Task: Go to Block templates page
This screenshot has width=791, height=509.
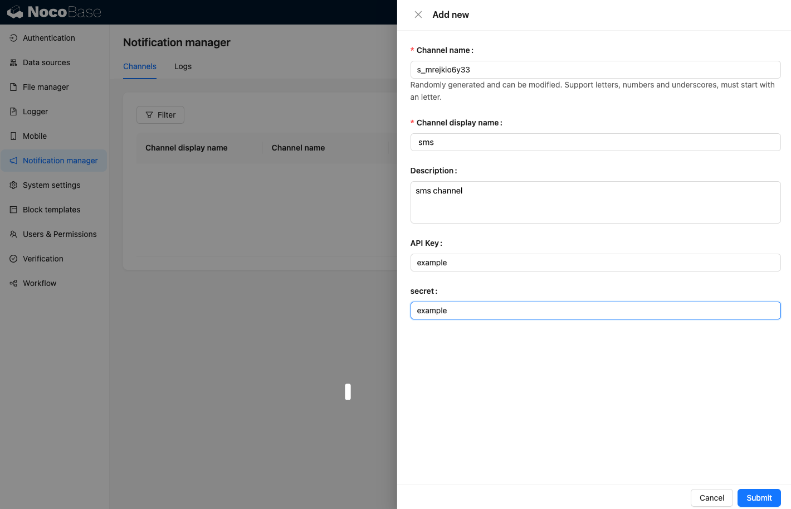Action: point(51,210)
